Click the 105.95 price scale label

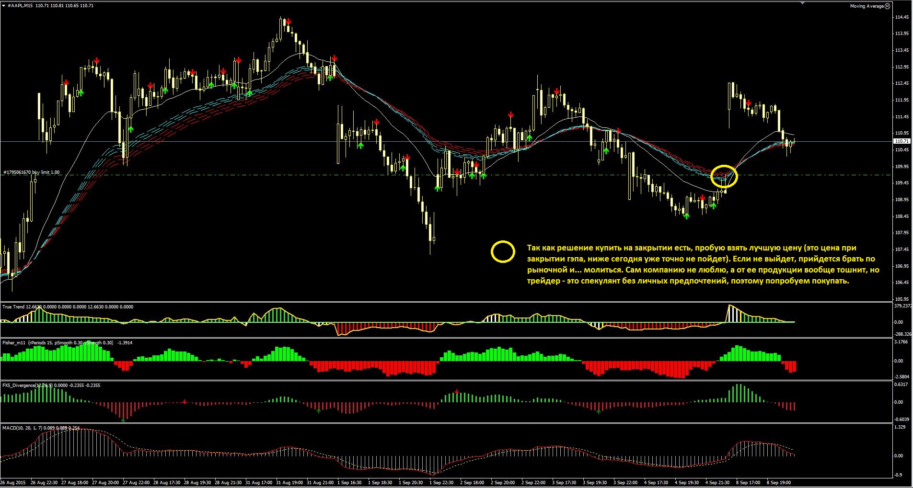point(901,299)
